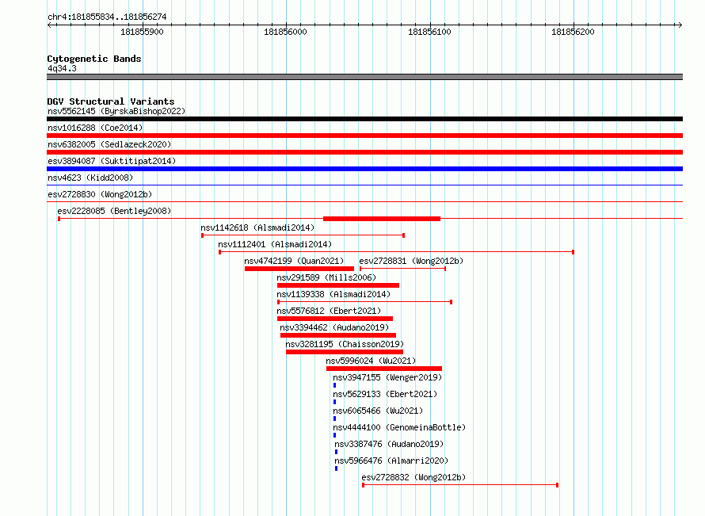Viewport: 705px width, 516px height.
Task: Open esv3894087 (Suktitipat2014) label
Action: [x=112, y=161]
